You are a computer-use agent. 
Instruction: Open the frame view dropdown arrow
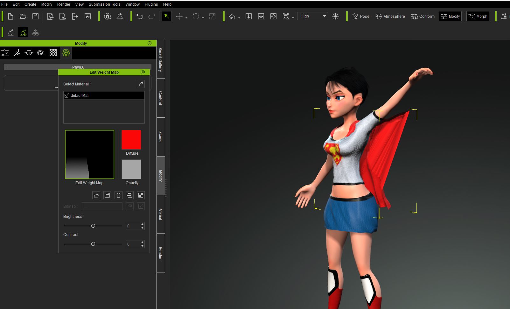tap(293, 18)
